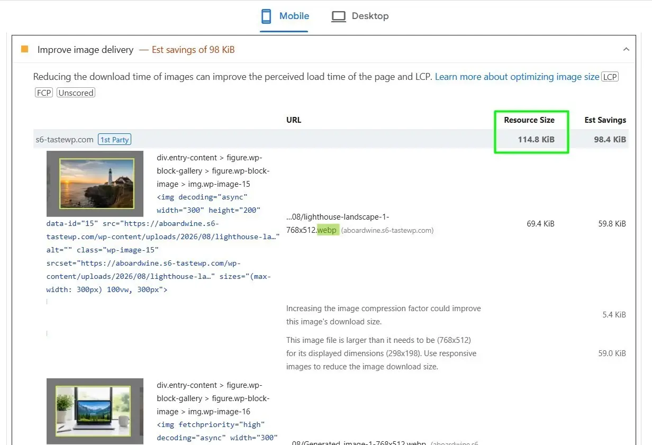Click the img.wp-image-15 selector text
Viewport: 652px width, 445px height.
(x=219, y=184)
